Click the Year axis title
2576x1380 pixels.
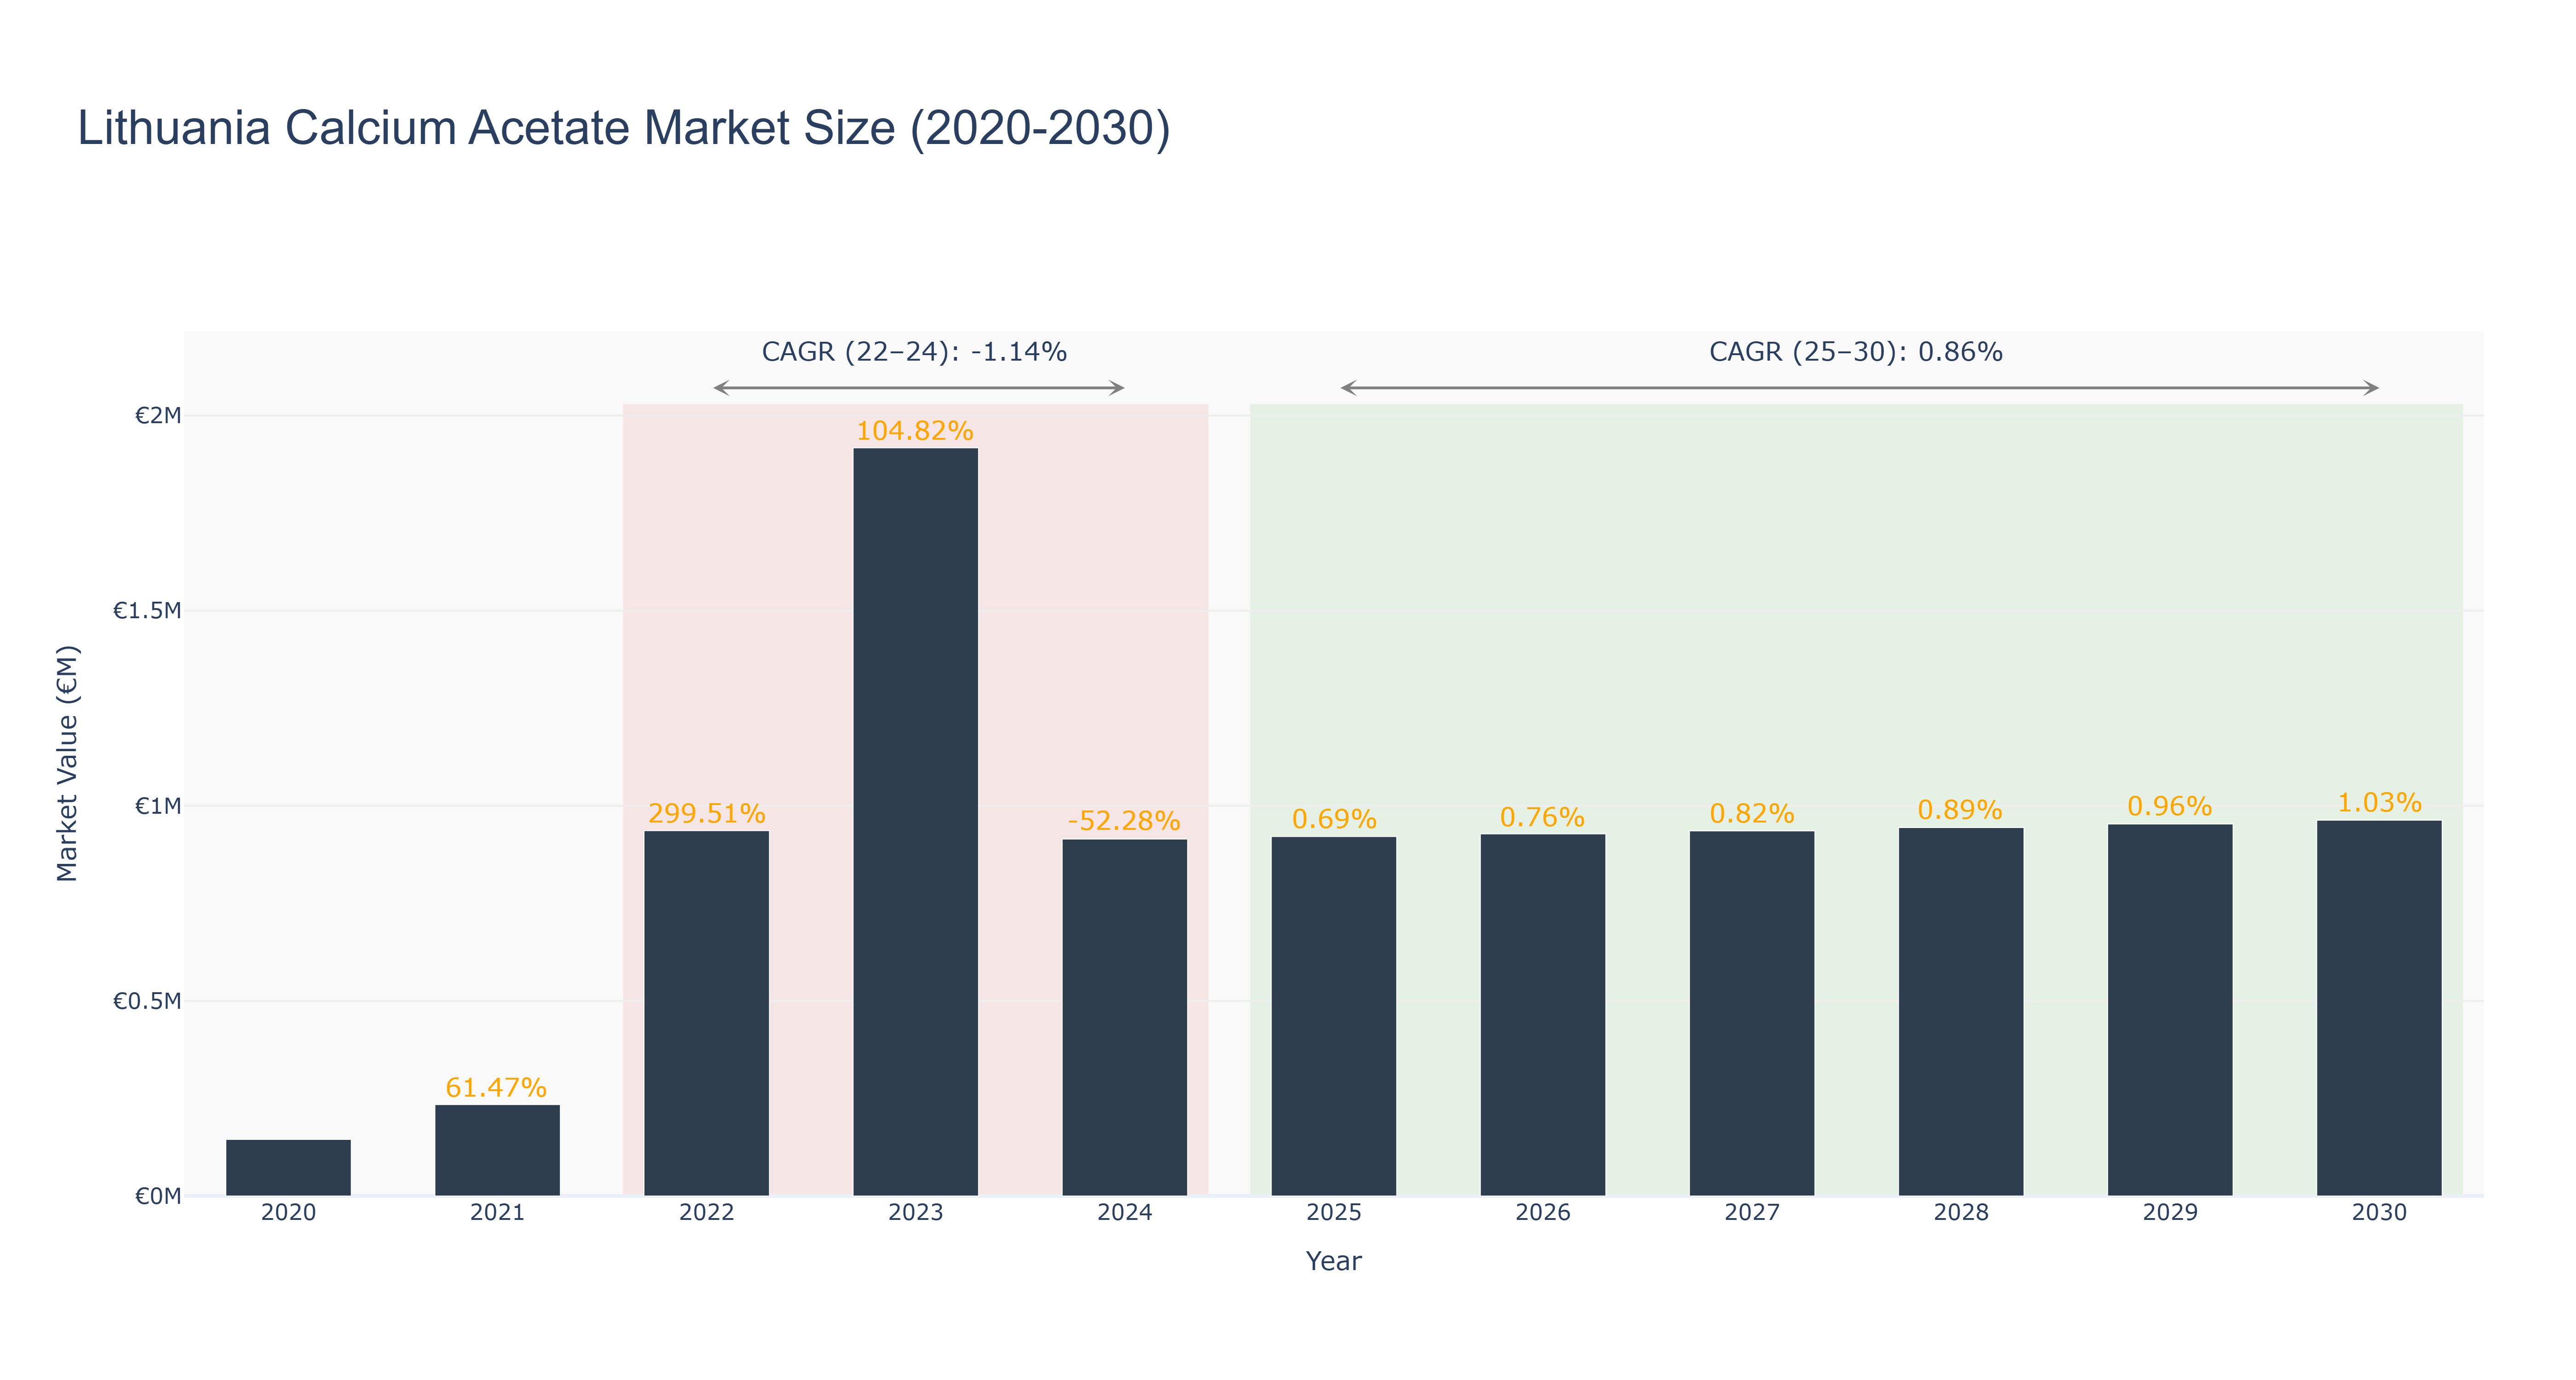[x=1333, y=1261]
